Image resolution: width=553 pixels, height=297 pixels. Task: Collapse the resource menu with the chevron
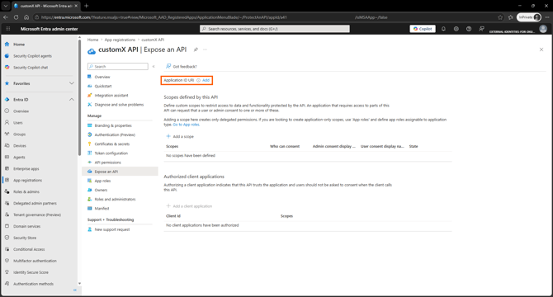tap(154, 67)
